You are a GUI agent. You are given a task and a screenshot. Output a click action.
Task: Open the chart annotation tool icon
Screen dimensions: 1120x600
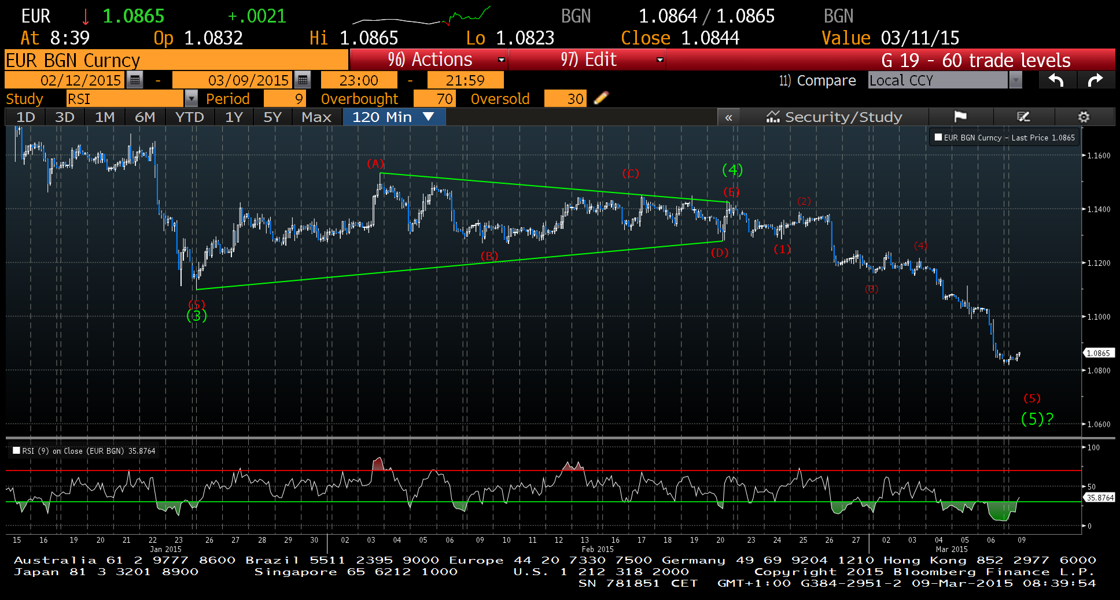pos(1023,117)
